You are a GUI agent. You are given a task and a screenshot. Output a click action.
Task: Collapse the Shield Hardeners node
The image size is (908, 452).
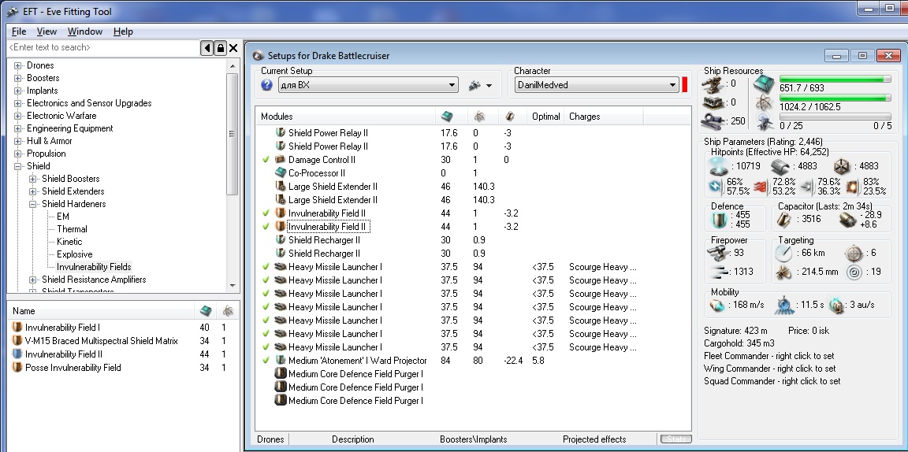[33, 204]
